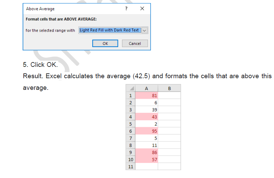Select row 11 header
The height and width of the screenshot is (178, 274).
131,167
